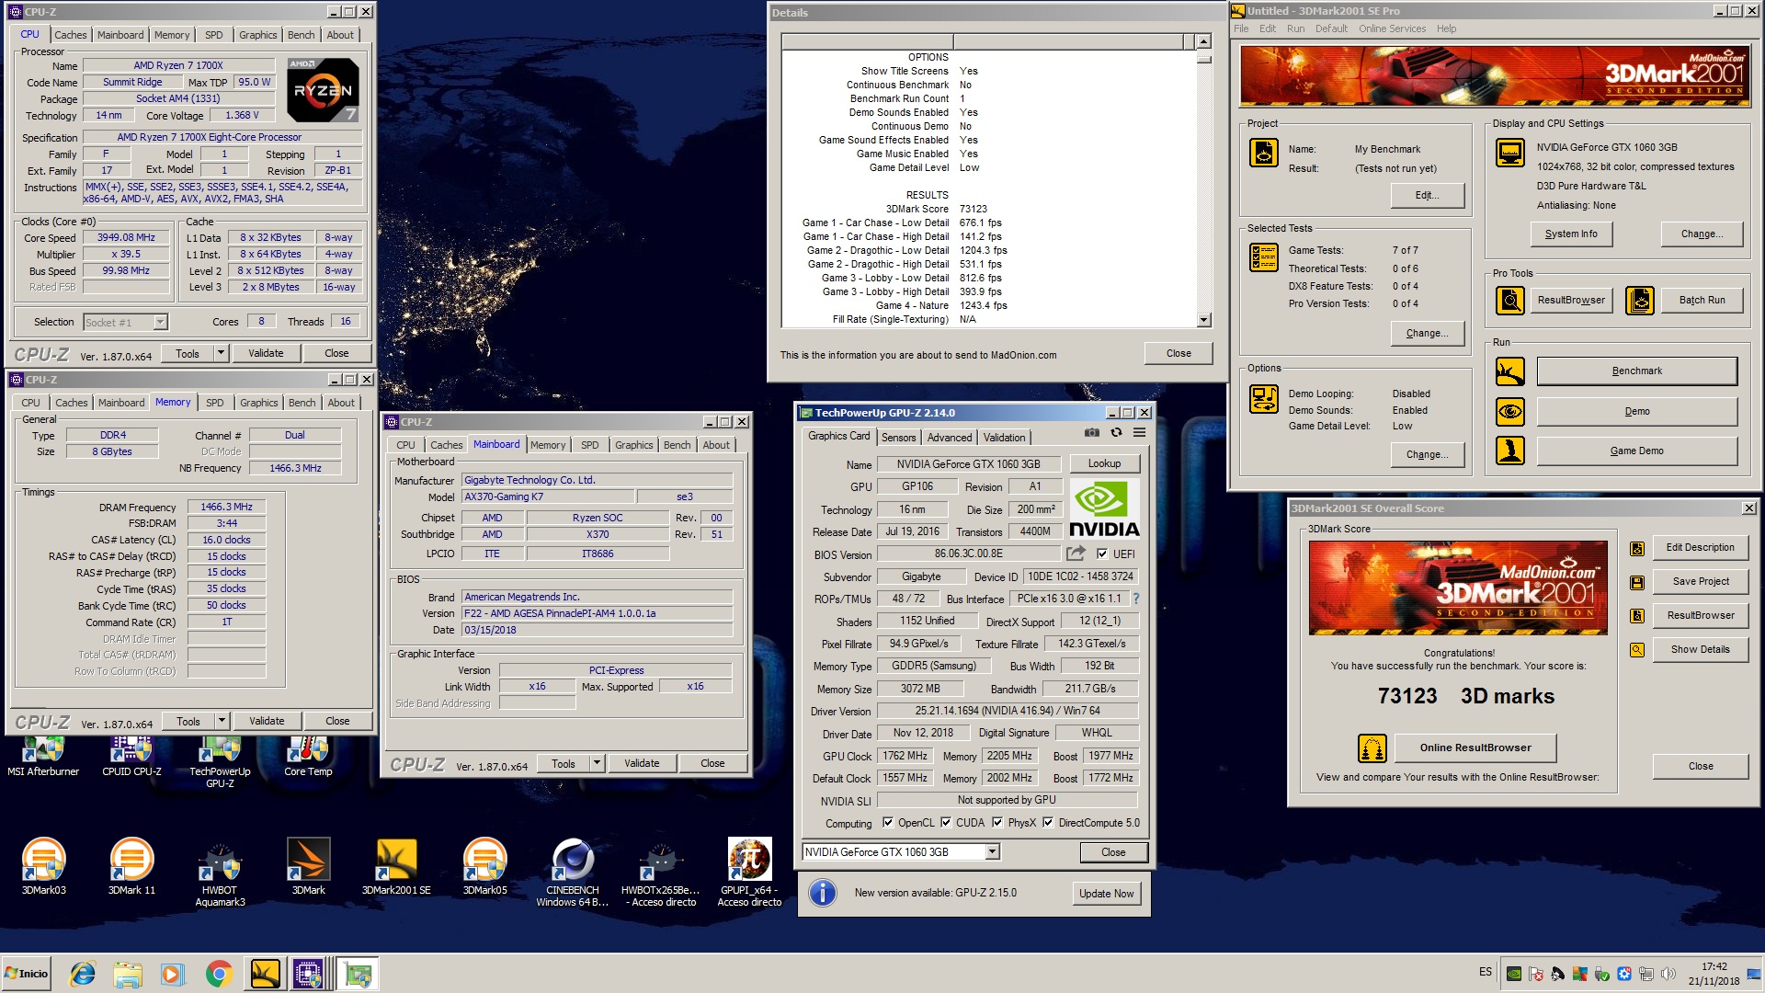Switch to Sensors tab in GPU-Z
The height and width of the screenshot is (993, 1765).
(898, 438)
